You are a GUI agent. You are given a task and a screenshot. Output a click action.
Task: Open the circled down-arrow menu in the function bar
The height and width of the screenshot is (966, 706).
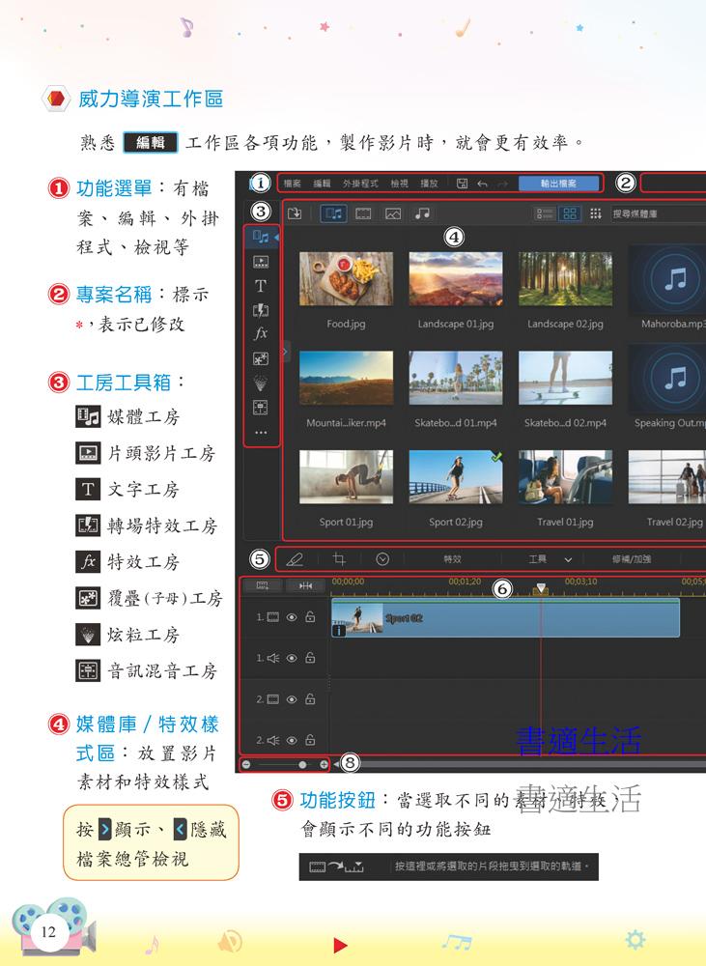382,559
